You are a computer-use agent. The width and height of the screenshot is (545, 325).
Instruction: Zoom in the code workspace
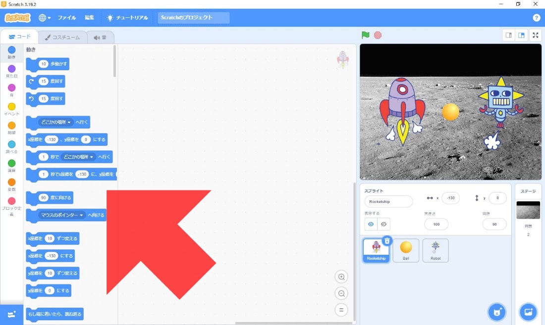coord(341,277)
